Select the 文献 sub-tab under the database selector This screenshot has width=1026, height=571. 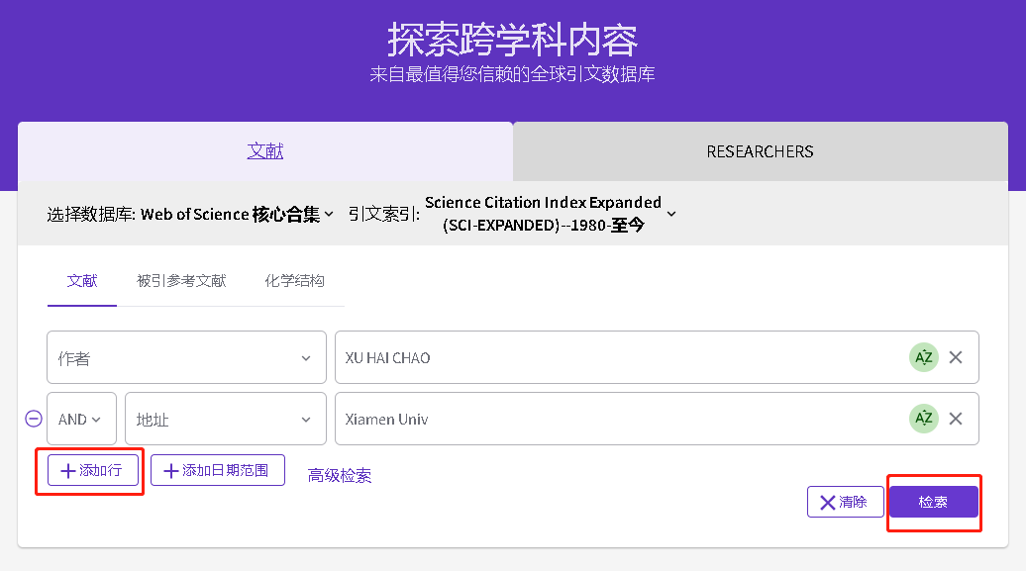pos(82,281)
